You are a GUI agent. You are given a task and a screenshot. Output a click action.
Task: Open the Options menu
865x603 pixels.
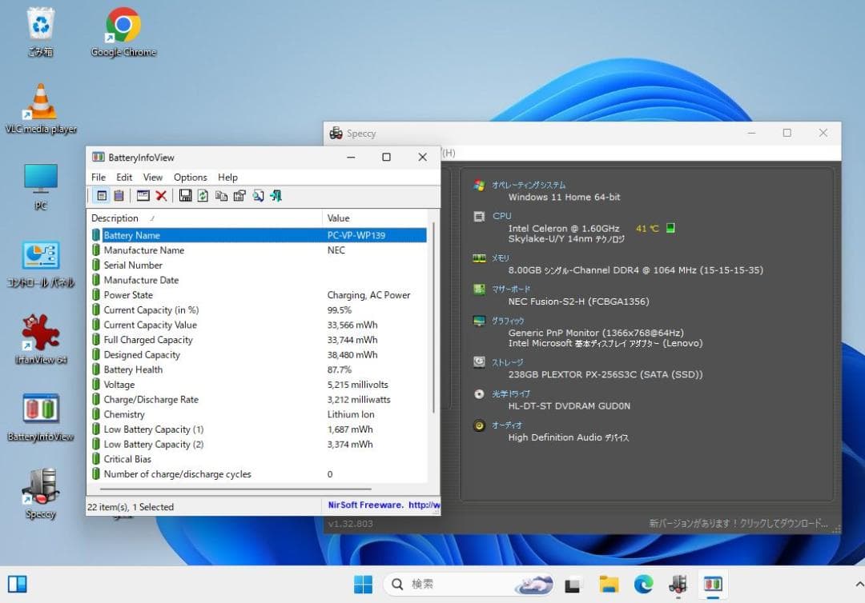190,177
